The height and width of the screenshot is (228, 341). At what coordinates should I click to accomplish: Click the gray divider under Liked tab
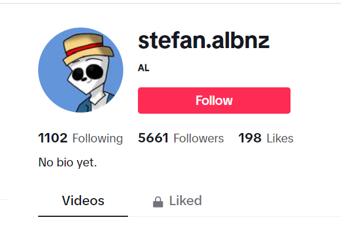click(x=234, y=216)
